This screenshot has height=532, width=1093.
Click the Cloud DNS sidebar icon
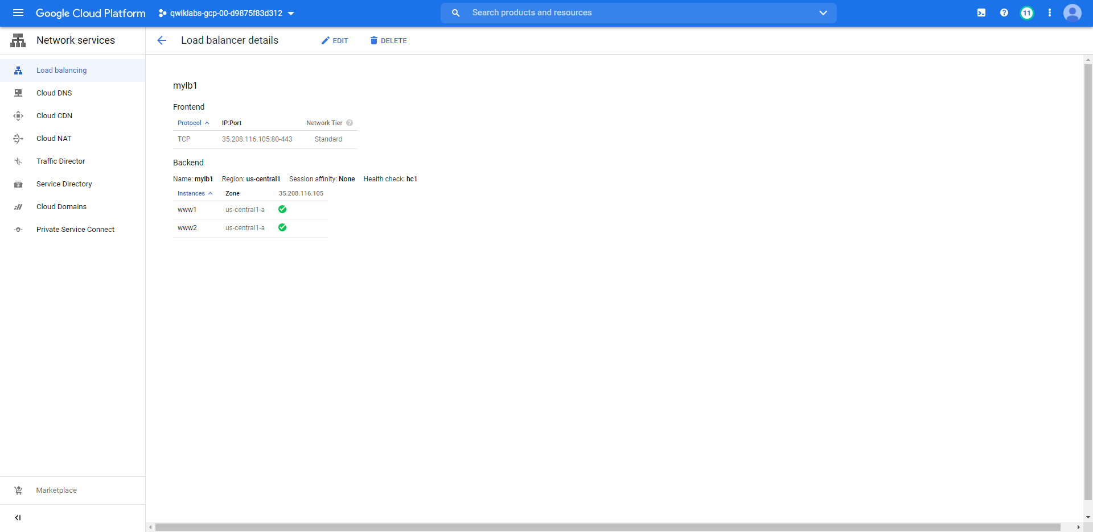[18, 93]
